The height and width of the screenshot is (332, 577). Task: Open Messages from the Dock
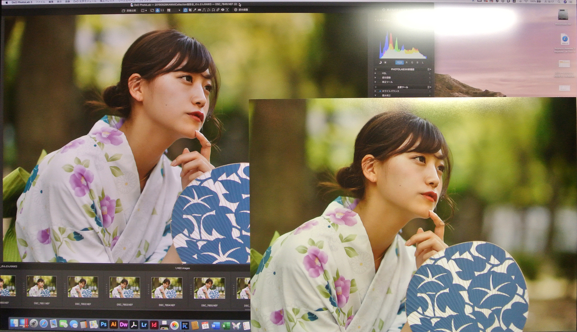[74, 324]
